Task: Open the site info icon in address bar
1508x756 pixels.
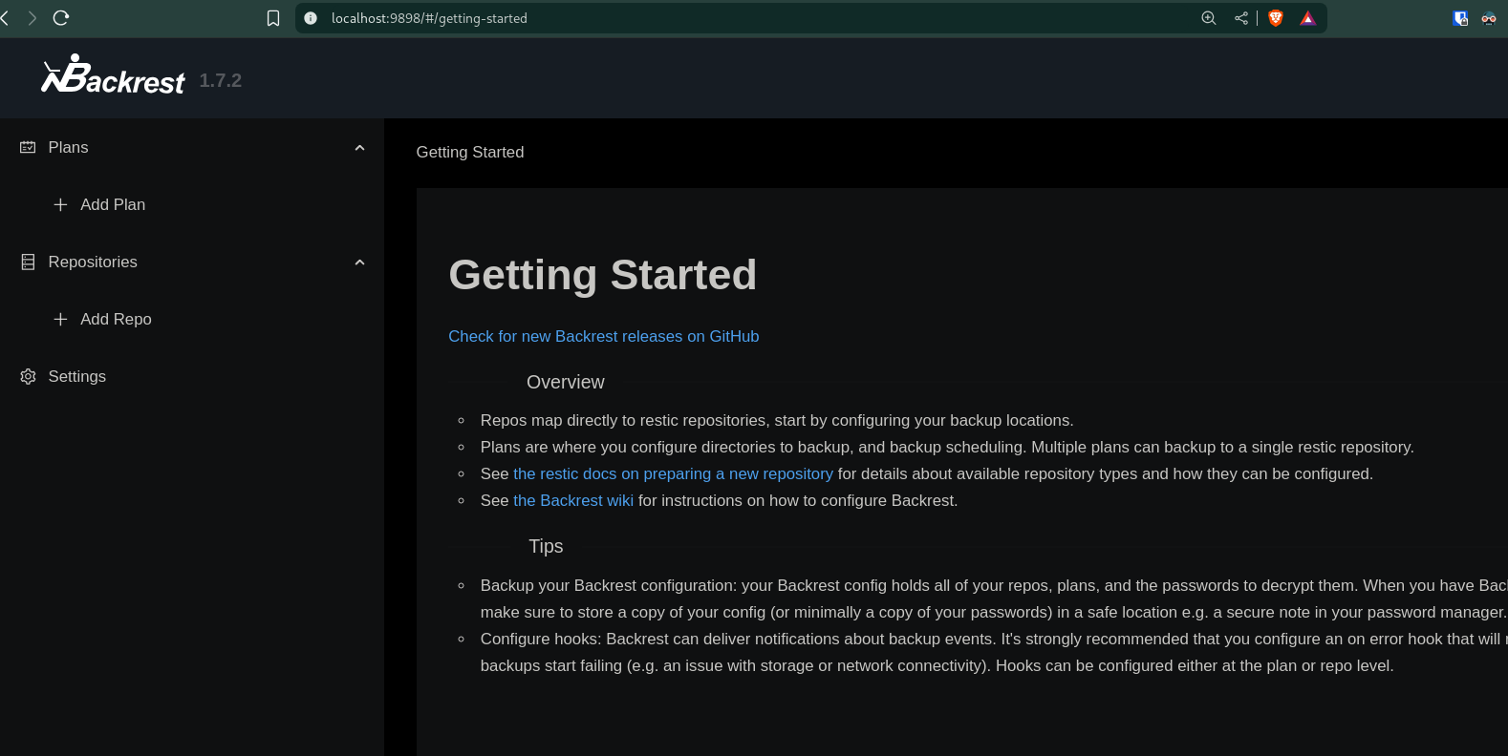Action: coord(311,18)
